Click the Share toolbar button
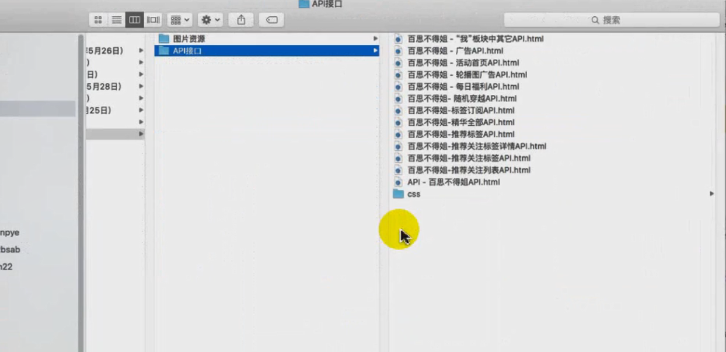 pos(241,20)
